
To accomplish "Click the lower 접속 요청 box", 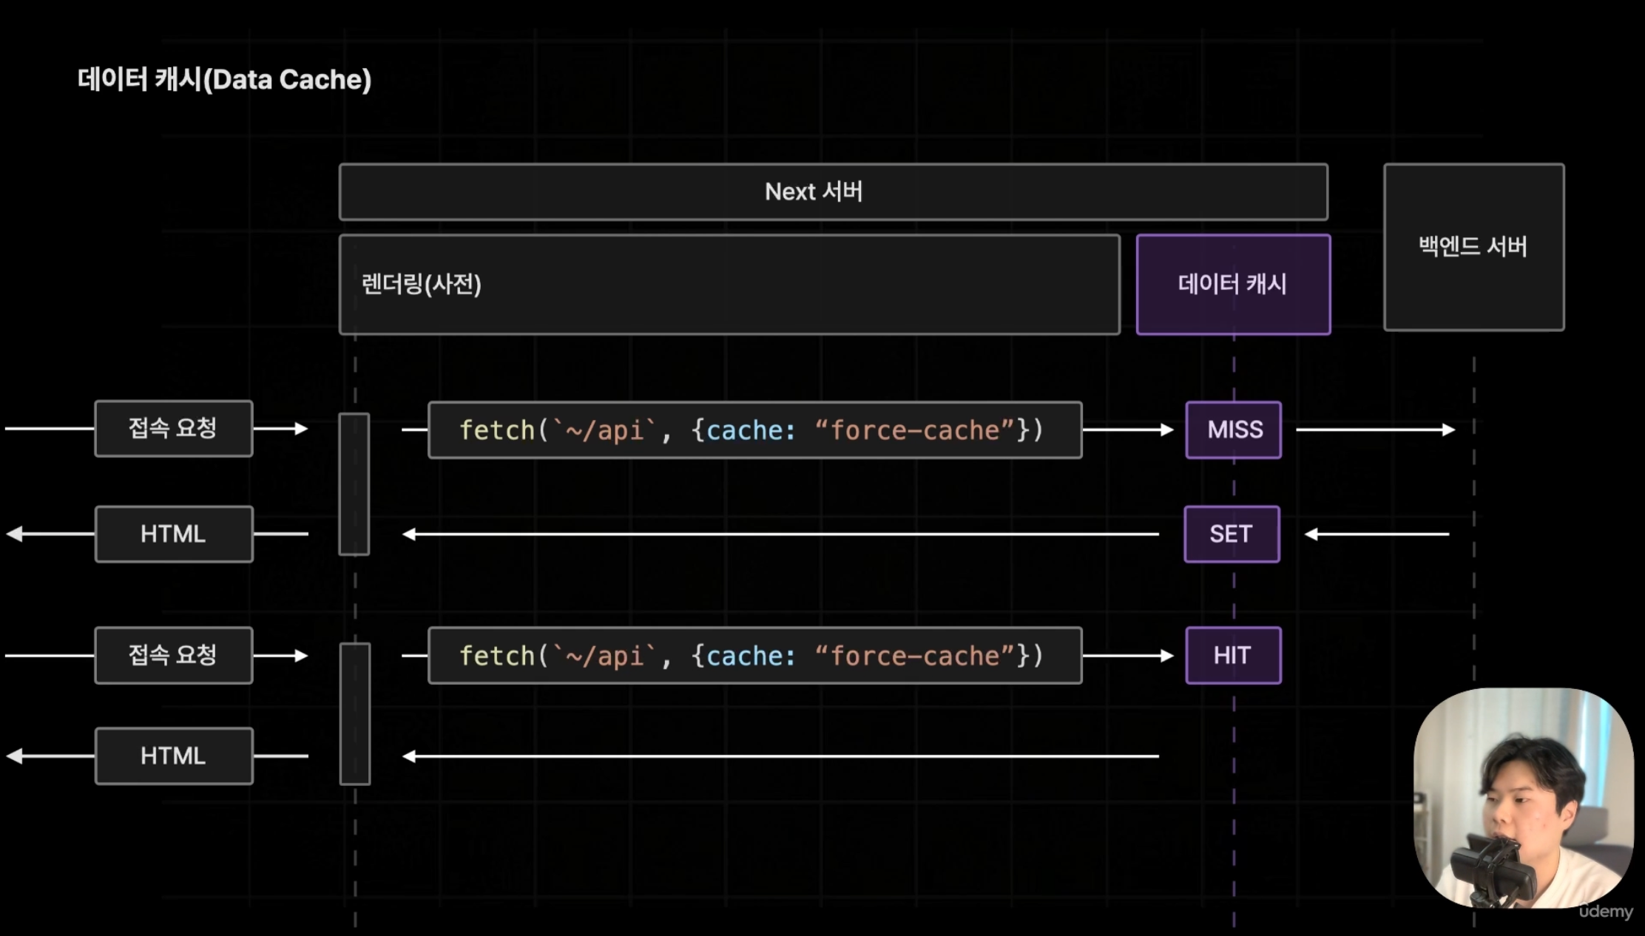I will [x=174, y=655].
